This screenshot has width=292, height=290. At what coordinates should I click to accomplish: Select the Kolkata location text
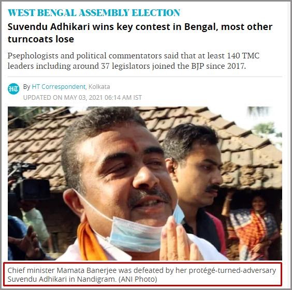(99, 87)
